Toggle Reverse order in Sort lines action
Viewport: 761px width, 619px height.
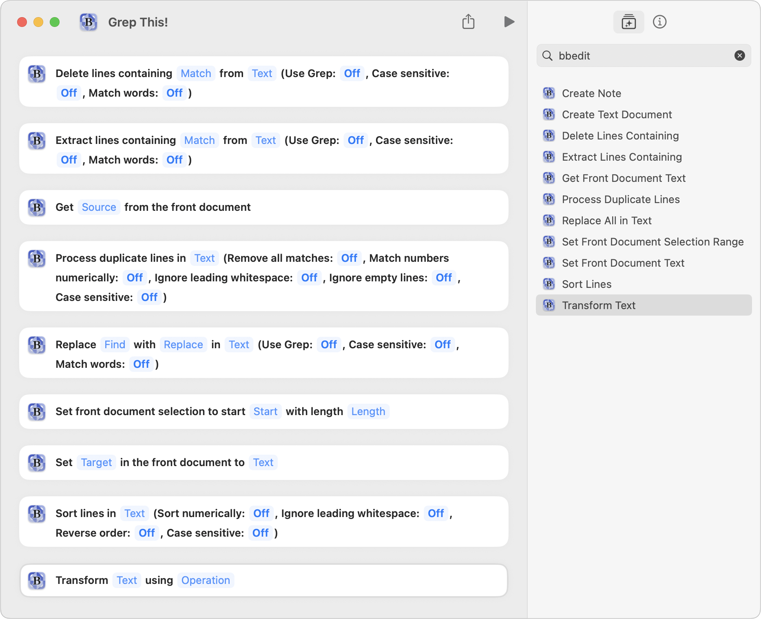pos(146,533)
